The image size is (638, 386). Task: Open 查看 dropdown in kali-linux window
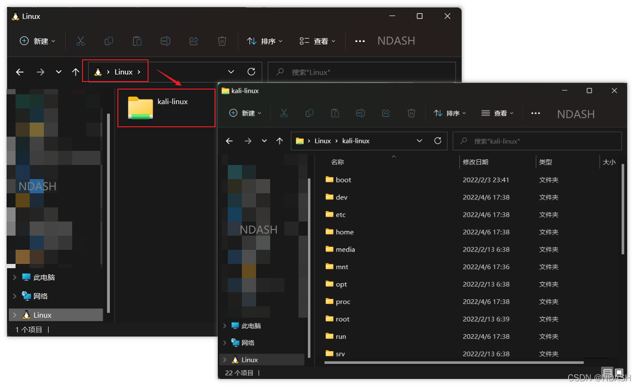click(497, 113)
